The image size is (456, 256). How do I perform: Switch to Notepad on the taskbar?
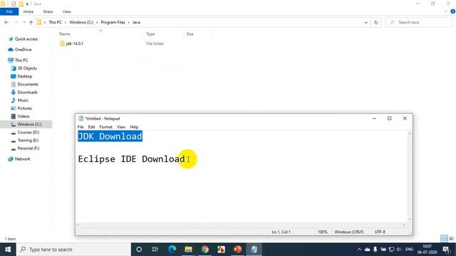point(254,250)
